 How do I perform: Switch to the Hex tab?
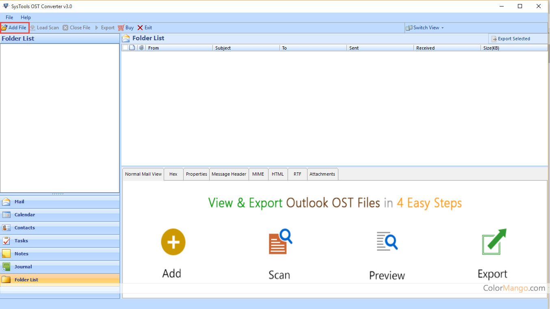point(173,174)
